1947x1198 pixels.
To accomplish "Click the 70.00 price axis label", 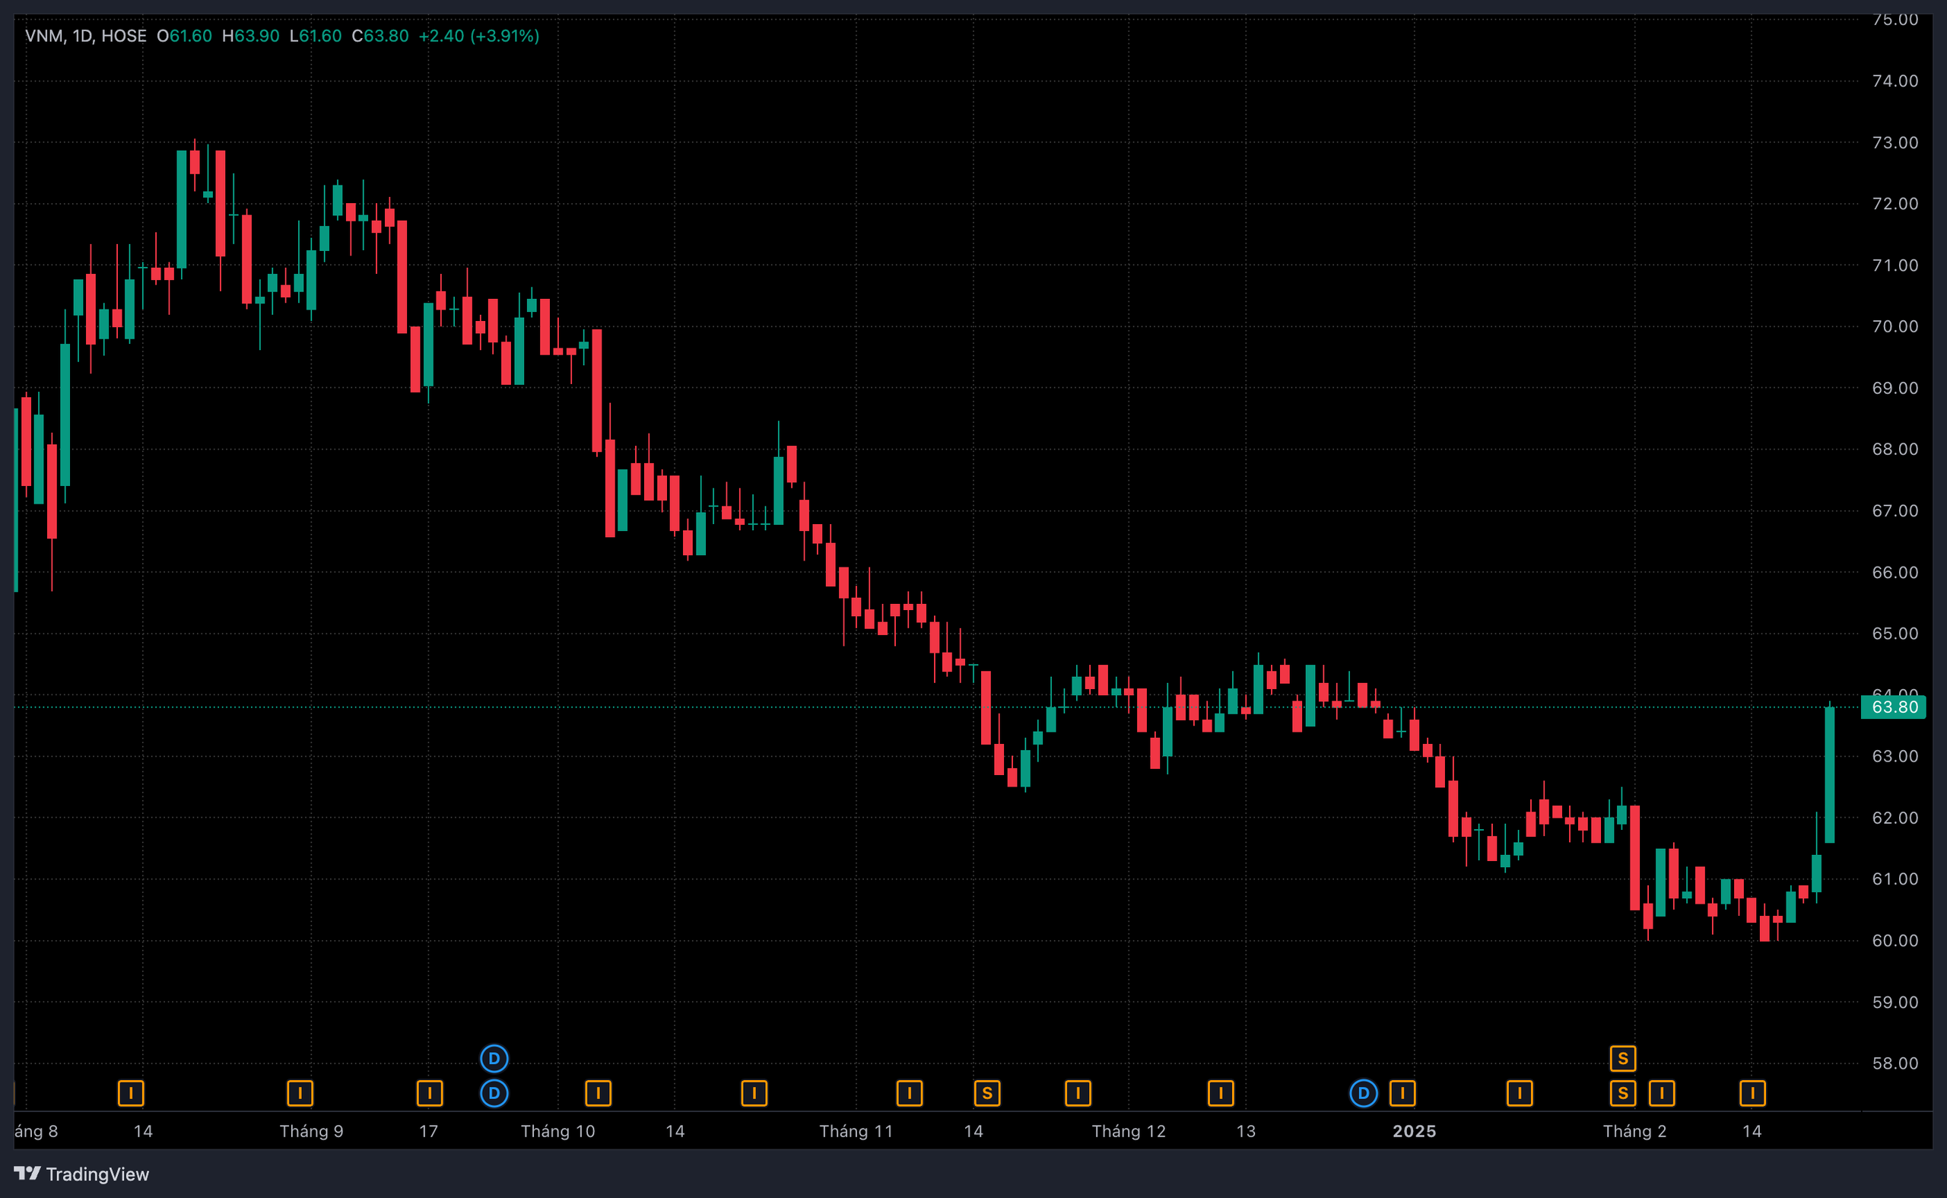I will [x=1895, y=326].
